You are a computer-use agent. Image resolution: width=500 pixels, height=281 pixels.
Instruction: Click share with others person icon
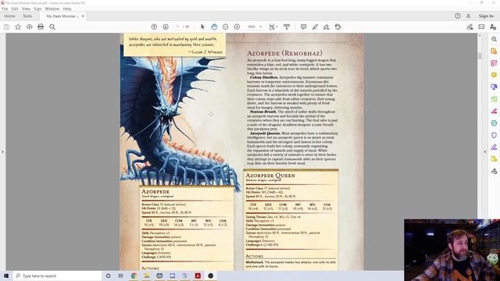pyautogui.click(x=493, y=27)
